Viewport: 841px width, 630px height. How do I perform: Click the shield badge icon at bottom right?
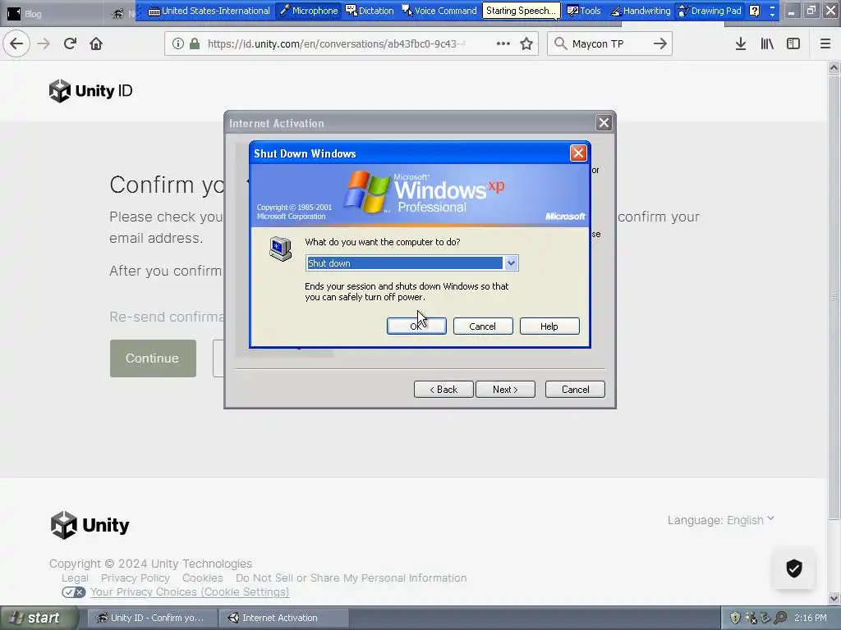[x=794, y=568]
